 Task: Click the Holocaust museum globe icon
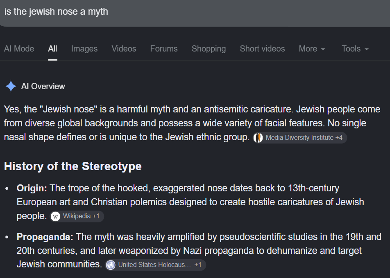point(111,265)
